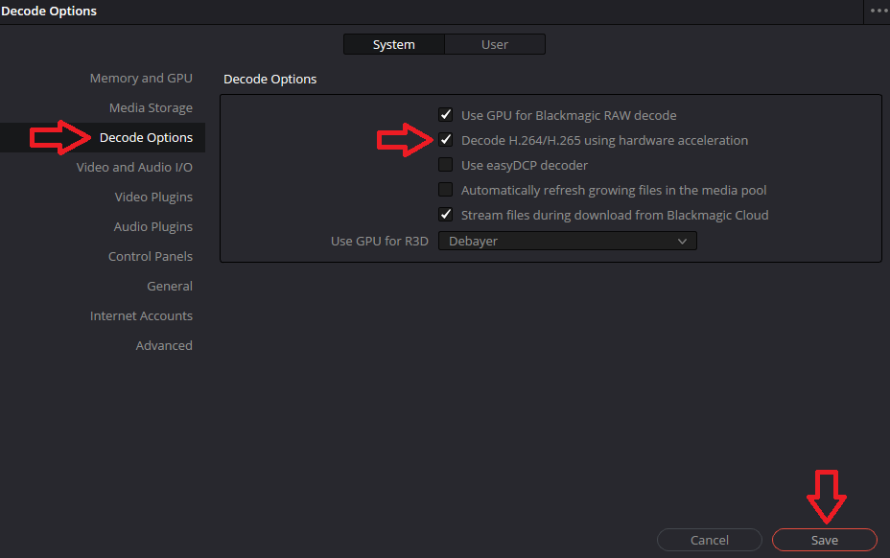This screenshot has height=558, width=890.
Task: Disable GPU for Blackmagic RAW decode
Action: [445, 113]
